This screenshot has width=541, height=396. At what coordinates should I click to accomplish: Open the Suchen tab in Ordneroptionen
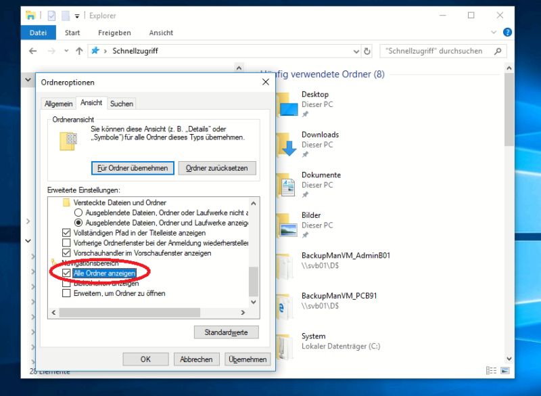122,103
